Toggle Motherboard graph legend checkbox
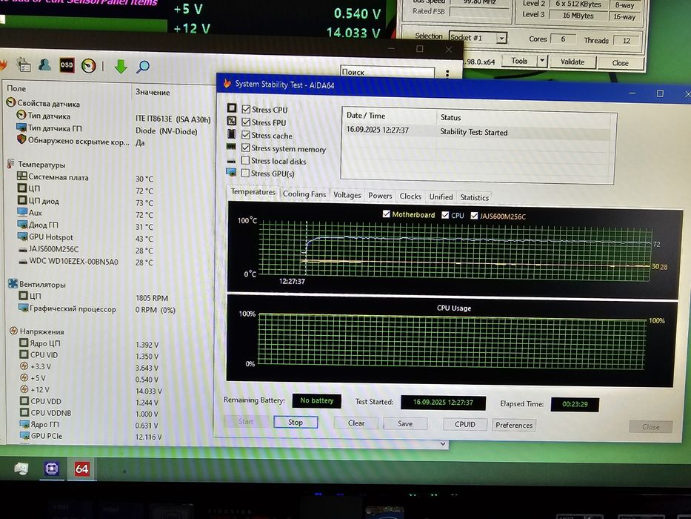This screenshot has width=691, height=519. 387,214
